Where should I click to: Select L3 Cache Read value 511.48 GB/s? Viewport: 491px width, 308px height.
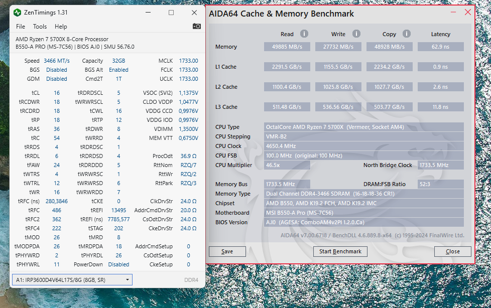pyautogui.click(x=287, y=107)
